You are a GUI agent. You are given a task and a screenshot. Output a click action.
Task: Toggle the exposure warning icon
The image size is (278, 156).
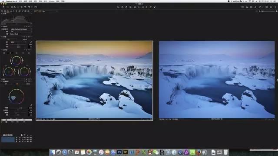click(x=247, y=7)
